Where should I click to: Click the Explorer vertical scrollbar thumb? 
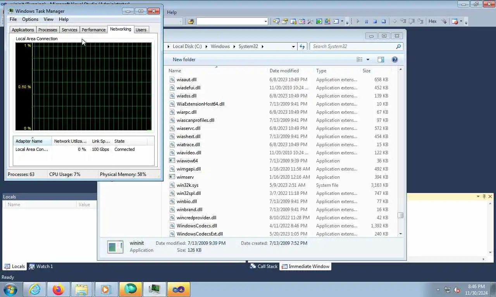[401, 215]
